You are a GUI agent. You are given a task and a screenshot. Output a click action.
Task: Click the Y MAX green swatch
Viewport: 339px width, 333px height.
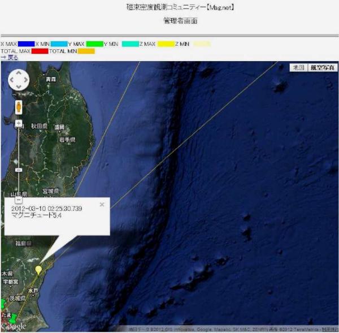coord(94,44)
